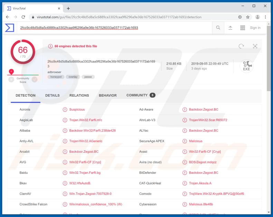Click 'Trojan/Win32.Scar.R65072' AhnLab-V3 result
Screen dimensions: 273x217
(208, 120)
